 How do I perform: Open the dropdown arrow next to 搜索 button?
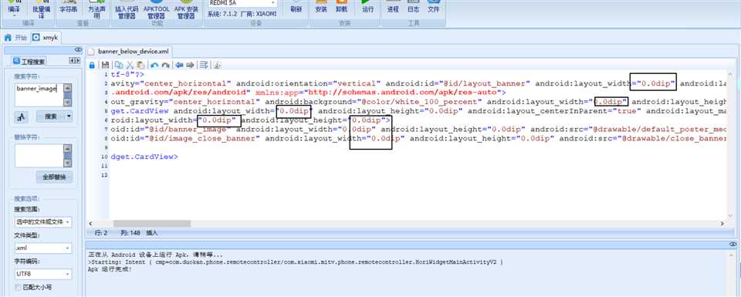(69, 116)
